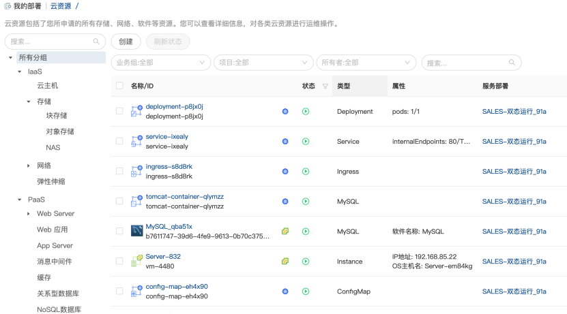This screenshot has height=314, width=567.
Task: Check the config-map-eh4x90 row checkbox
Action: click(119, 291)
